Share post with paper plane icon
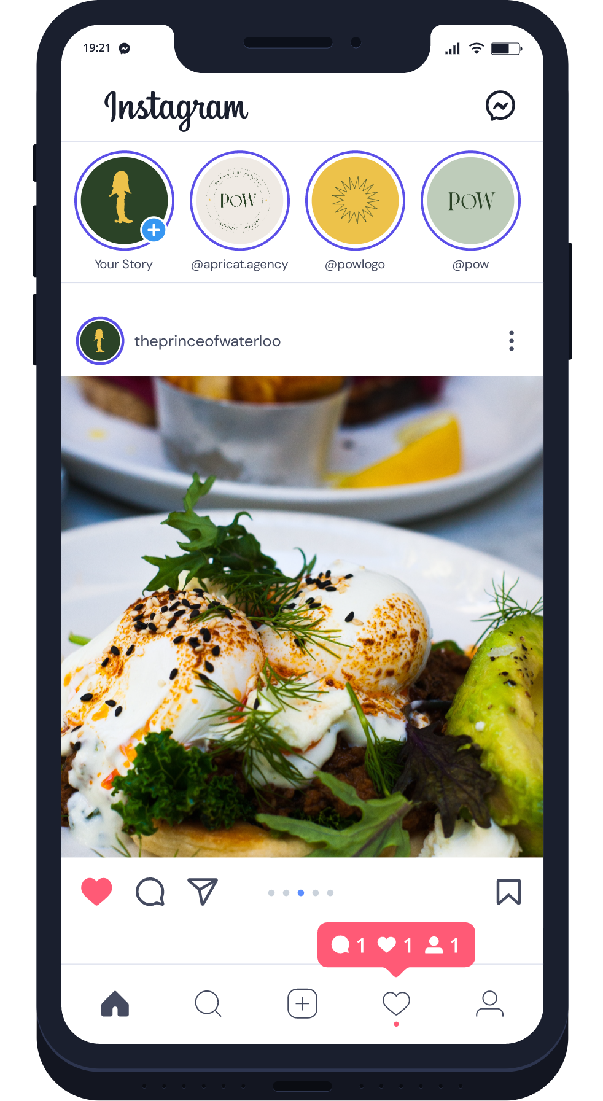The width and height of the screenshot is (603, 1101). pyautogui.click(x=203, y=892)
